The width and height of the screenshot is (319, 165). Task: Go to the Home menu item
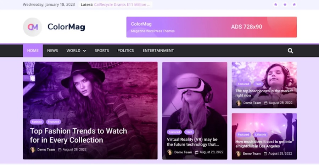[x=33, y=51]
